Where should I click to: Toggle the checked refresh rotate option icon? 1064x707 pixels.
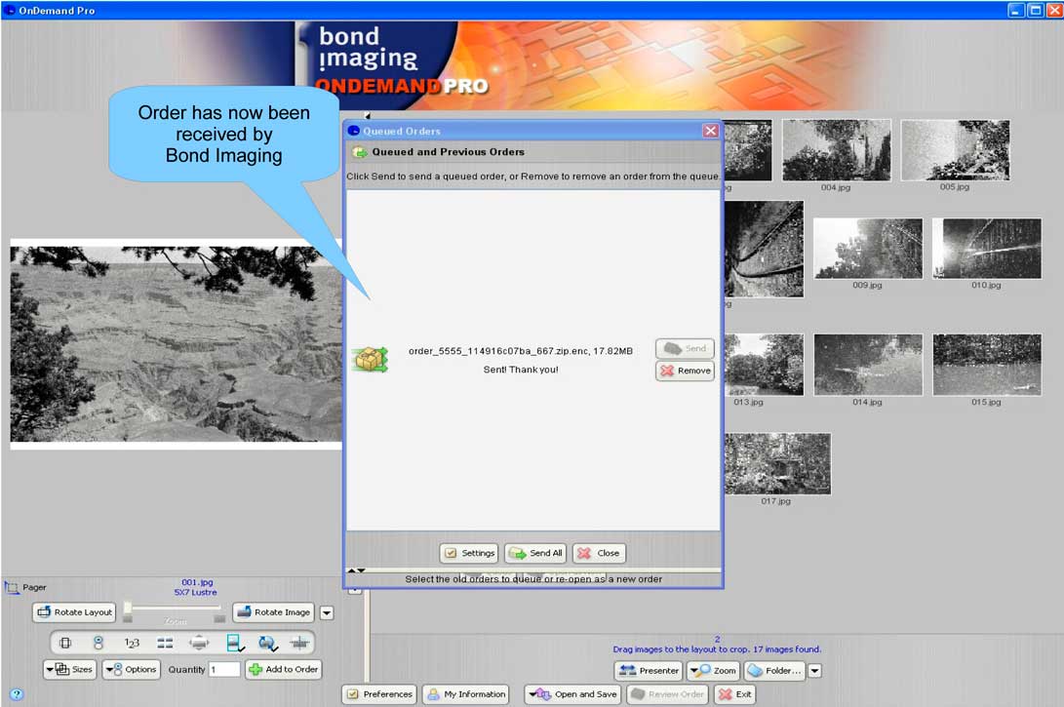(266, 643)
